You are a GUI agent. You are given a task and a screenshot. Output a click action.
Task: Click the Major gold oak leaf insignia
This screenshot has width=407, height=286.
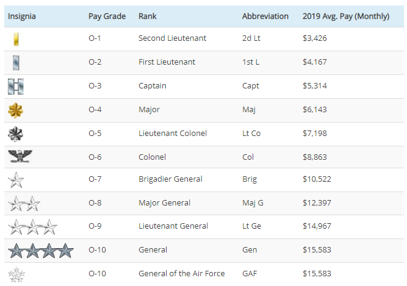pyautogui.click(x=15, y=110)
